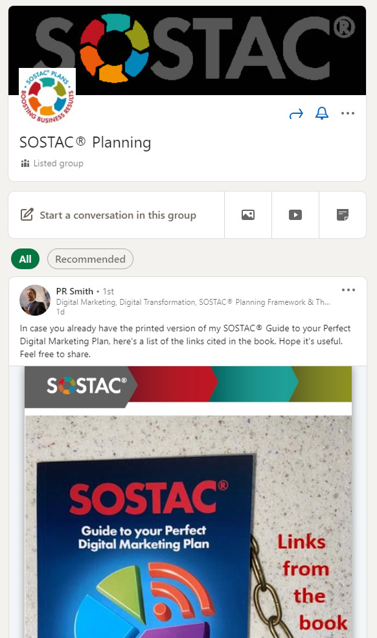Viewport: 377px width, 638px height.
Task: Enable the Recommended posts filter
Action: pos(90,259)
